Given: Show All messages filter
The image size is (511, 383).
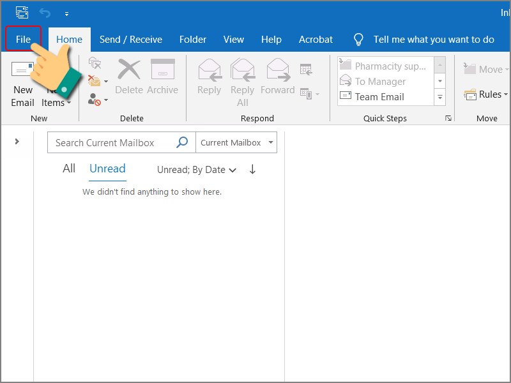Looking at the screenshot, I should (x=69, y=169).
